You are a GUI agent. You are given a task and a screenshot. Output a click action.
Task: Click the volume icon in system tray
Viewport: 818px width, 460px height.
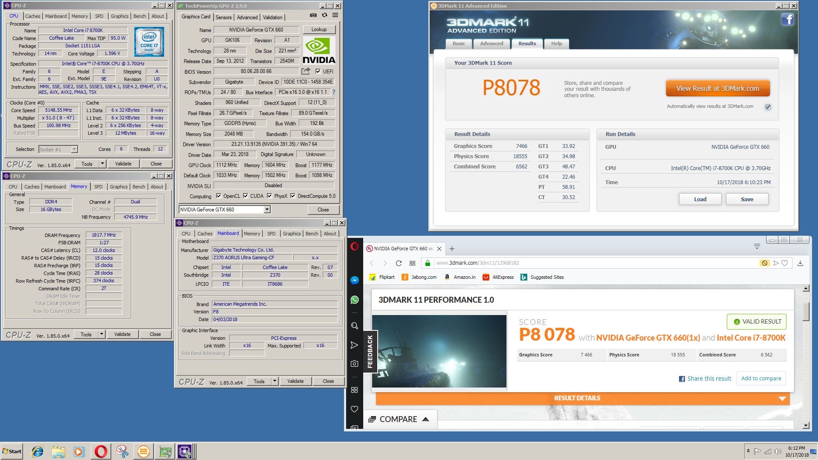coord(778,451)
